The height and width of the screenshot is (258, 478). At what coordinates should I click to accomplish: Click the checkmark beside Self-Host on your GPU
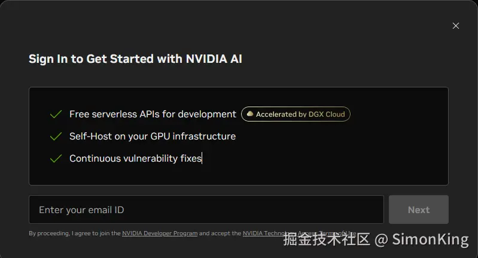coord(56,136)
